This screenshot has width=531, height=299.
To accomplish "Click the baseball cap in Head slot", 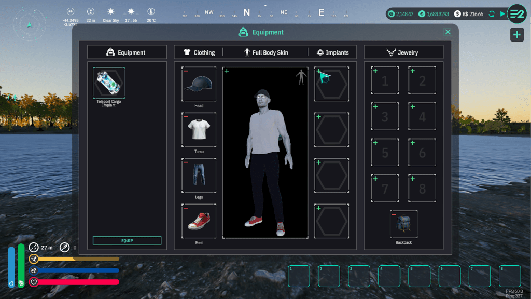I will [199, 84].
